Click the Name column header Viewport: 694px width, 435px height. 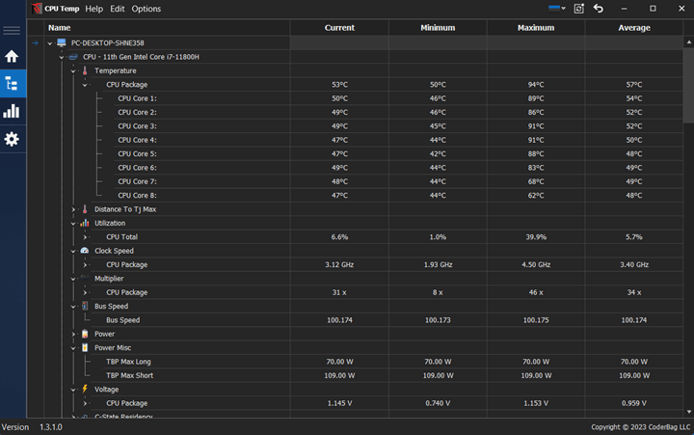tap(167, 27)
